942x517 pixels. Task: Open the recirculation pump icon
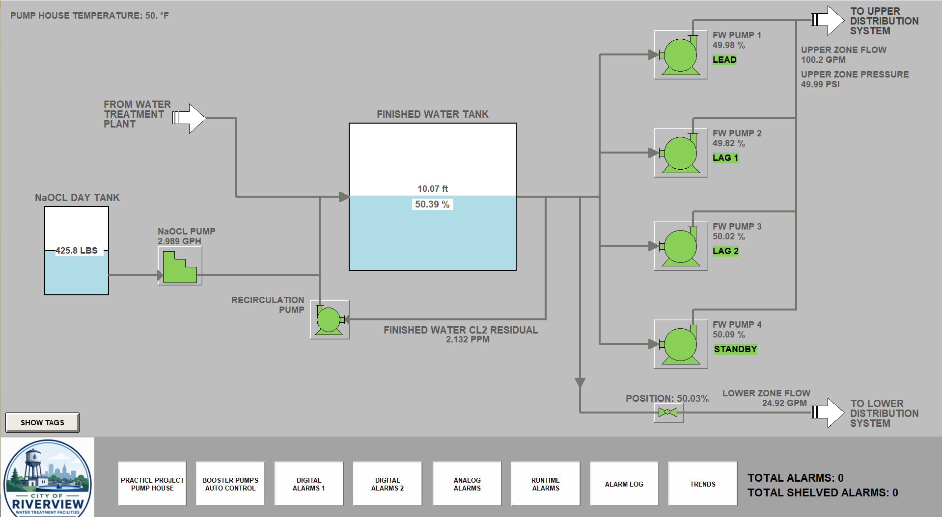pyautogui.click(x=330, y=319)
